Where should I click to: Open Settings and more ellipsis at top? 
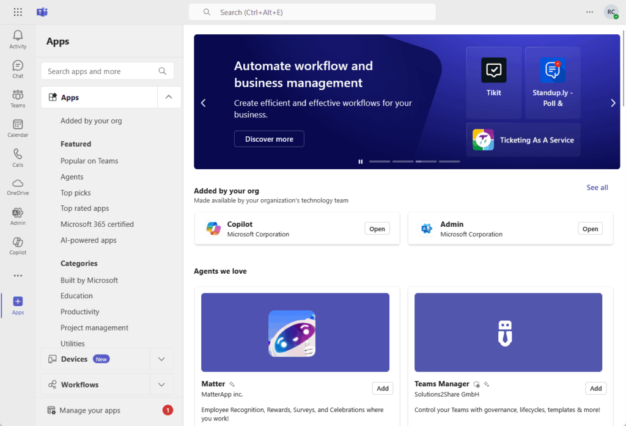point(590,12)
